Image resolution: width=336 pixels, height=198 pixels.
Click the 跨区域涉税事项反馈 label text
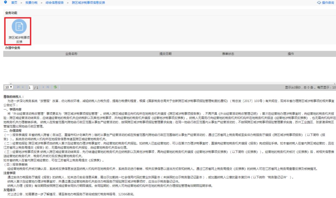[19, 39]
